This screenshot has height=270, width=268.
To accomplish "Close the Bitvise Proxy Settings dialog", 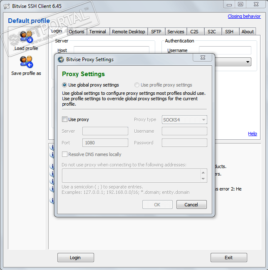I will coord(203,57).
